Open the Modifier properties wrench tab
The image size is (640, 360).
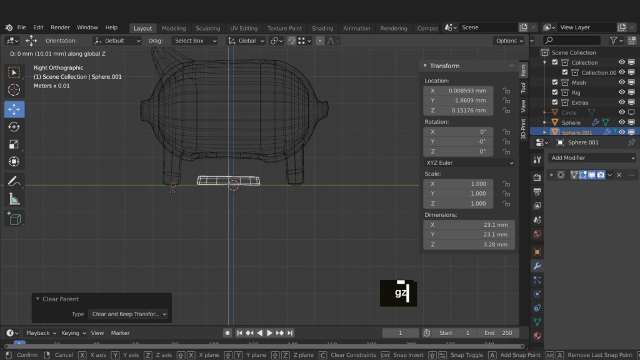pyautogui.click(x=537, y=266)
